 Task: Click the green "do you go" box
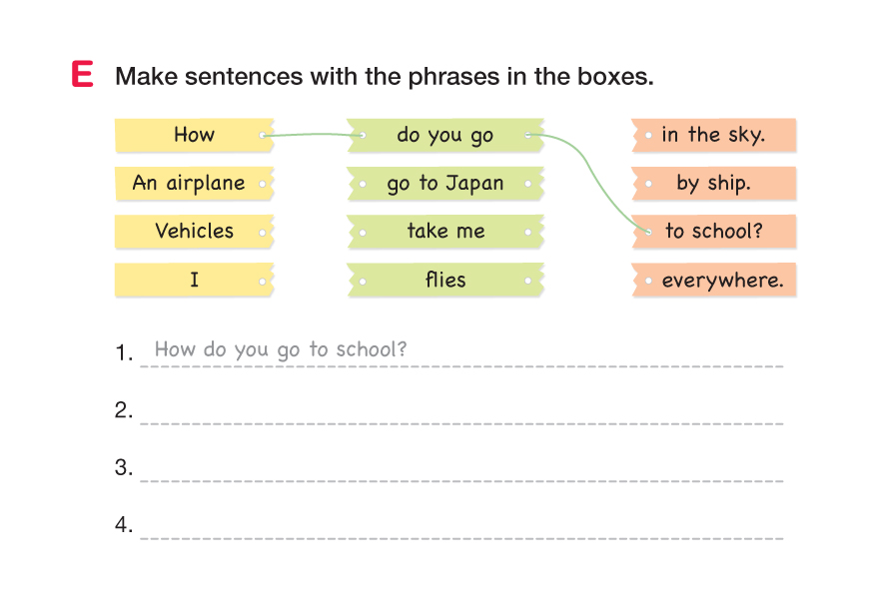point(445,135)
